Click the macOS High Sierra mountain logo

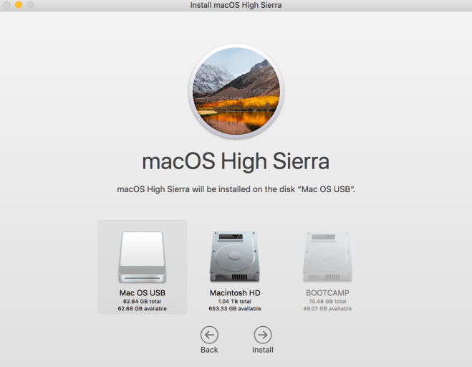click(x=236, y=91)
